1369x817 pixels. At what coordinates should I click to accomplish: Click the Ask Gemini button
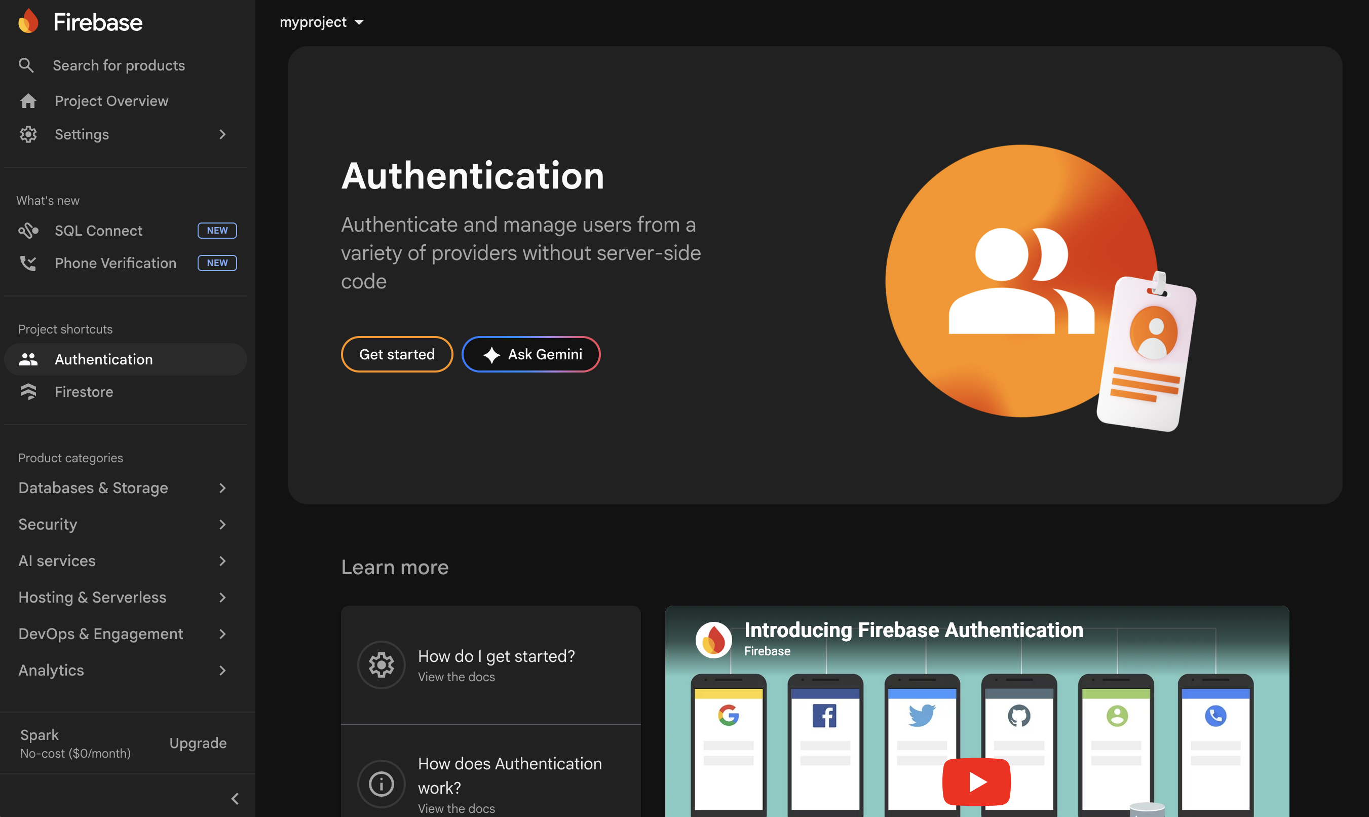click(531, 355)
